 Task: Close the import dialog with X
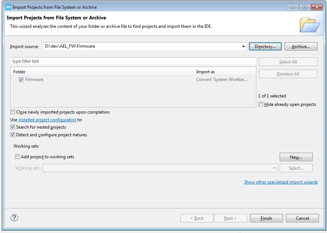pyautogui.click(x=317, y=7)
